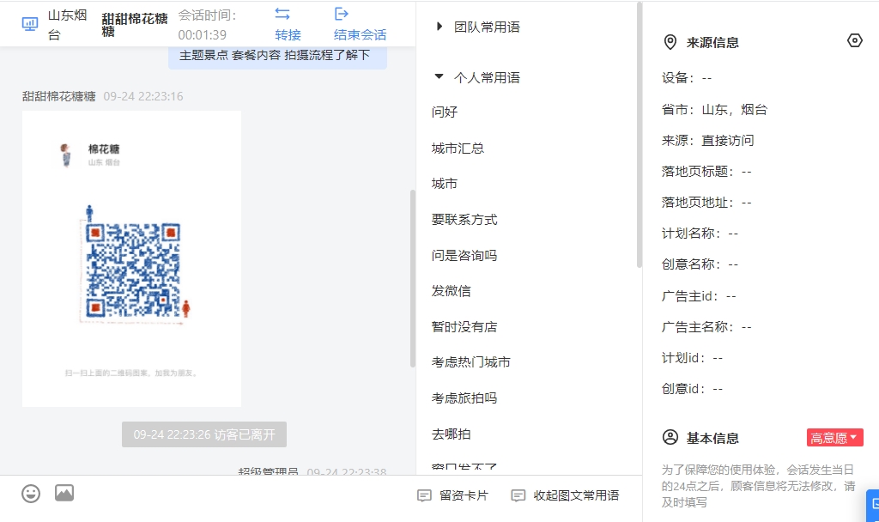Click the 计划id row
This screenshot has width=879, height=522.
coord(693,358)
